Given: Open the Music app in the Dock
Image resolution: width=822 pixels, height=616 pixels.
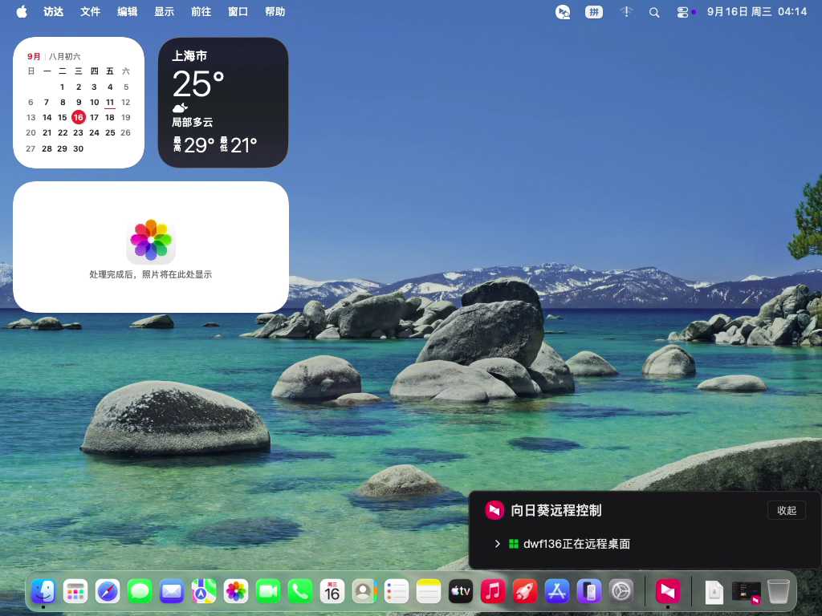Looking at the screenshot, I should pyautogui.click(x=493, y=591).
